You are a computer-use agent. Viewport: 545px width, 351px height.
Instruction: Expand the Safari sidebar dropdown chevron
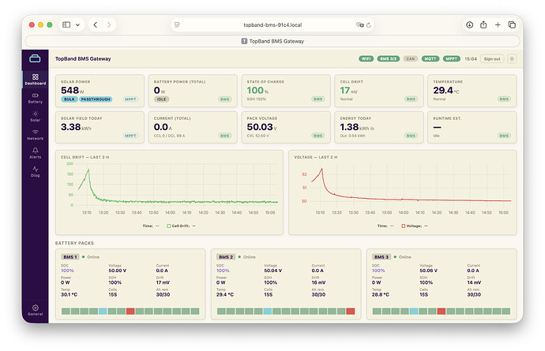click(x=78, y=24)
